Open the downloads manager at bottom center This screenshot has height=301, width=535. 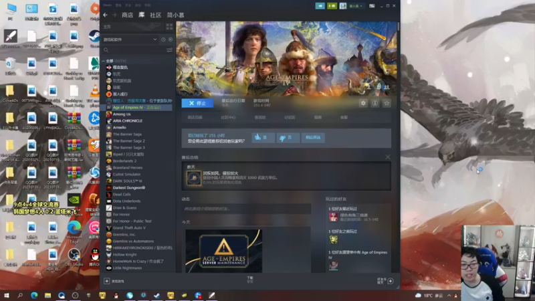[x=250, y=280]
